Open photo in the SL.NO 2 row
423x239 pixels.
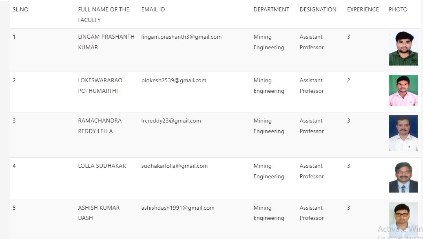[403, 90]
